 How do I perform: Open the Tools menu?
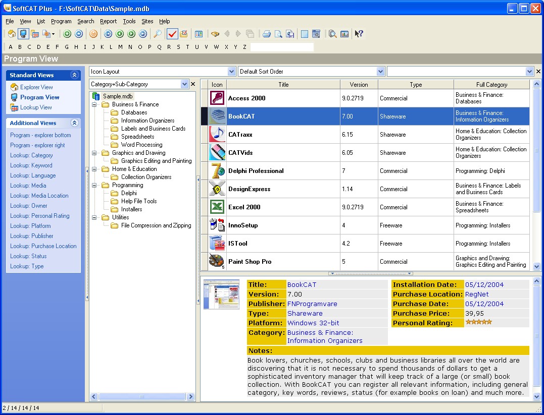pos(129,21)
